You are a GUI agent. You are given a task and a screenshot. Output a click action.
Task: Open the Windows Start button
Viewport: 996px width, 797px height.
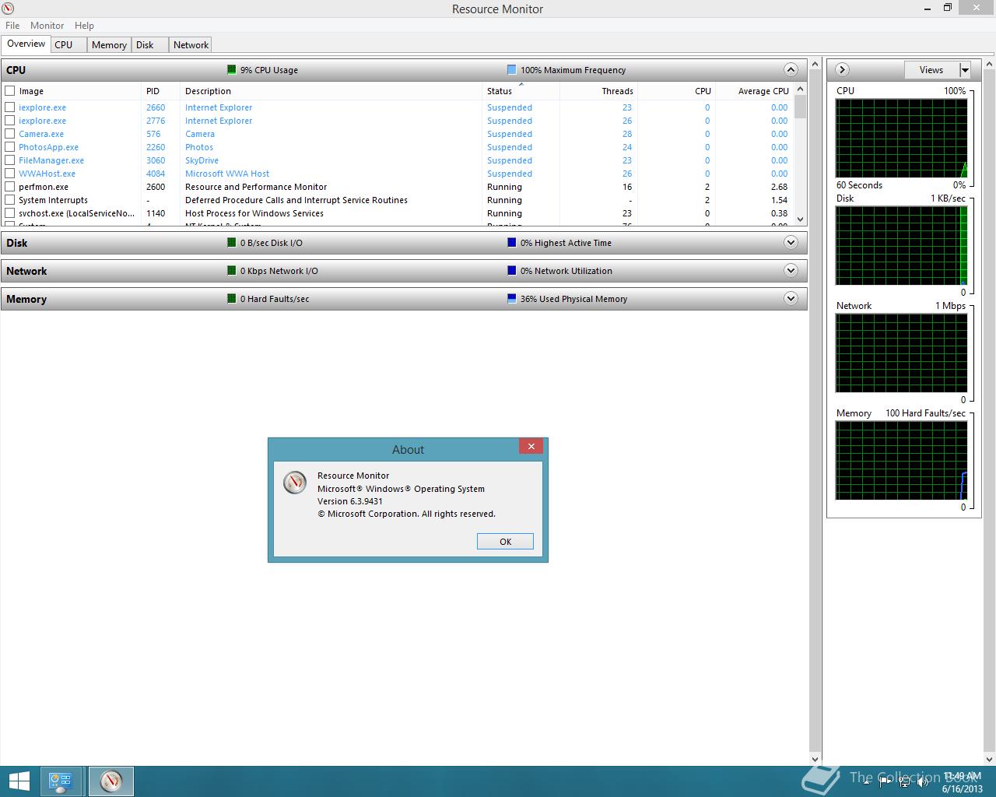(x=19, y=781)
